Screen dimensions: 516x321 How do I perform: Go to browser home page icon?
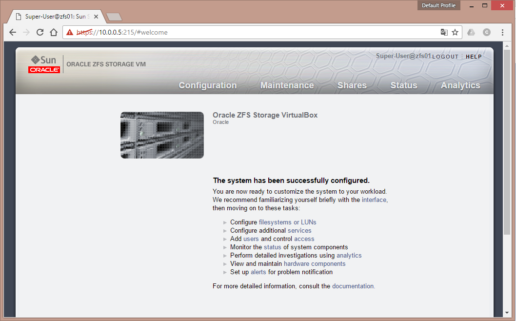[x=54, y=32]
